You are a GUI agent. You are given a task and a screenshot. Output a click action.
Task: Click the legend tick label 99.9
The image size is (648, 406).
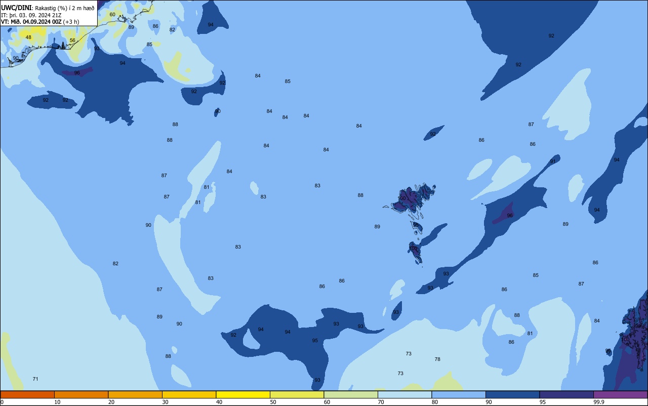coord(599,402)
